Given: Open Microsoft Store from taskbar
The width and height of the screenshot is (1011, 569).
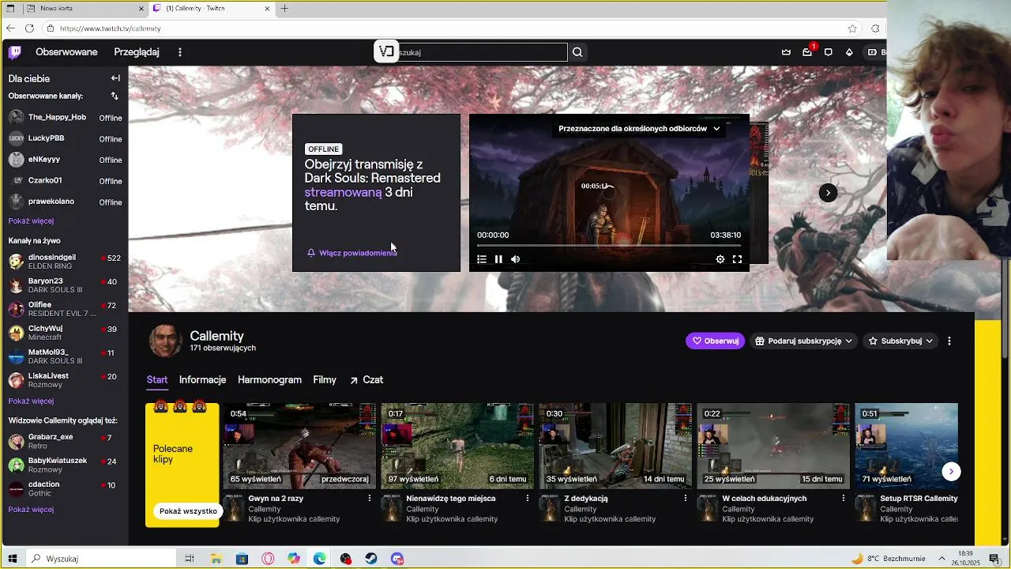Looking at the screenshot, I should point(242,559).
